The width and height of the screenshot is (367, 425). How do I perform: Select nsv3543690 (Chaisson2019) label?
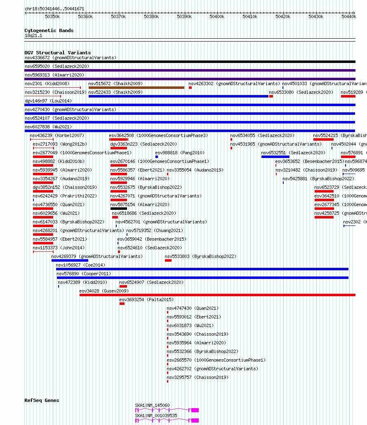[198, 334]
